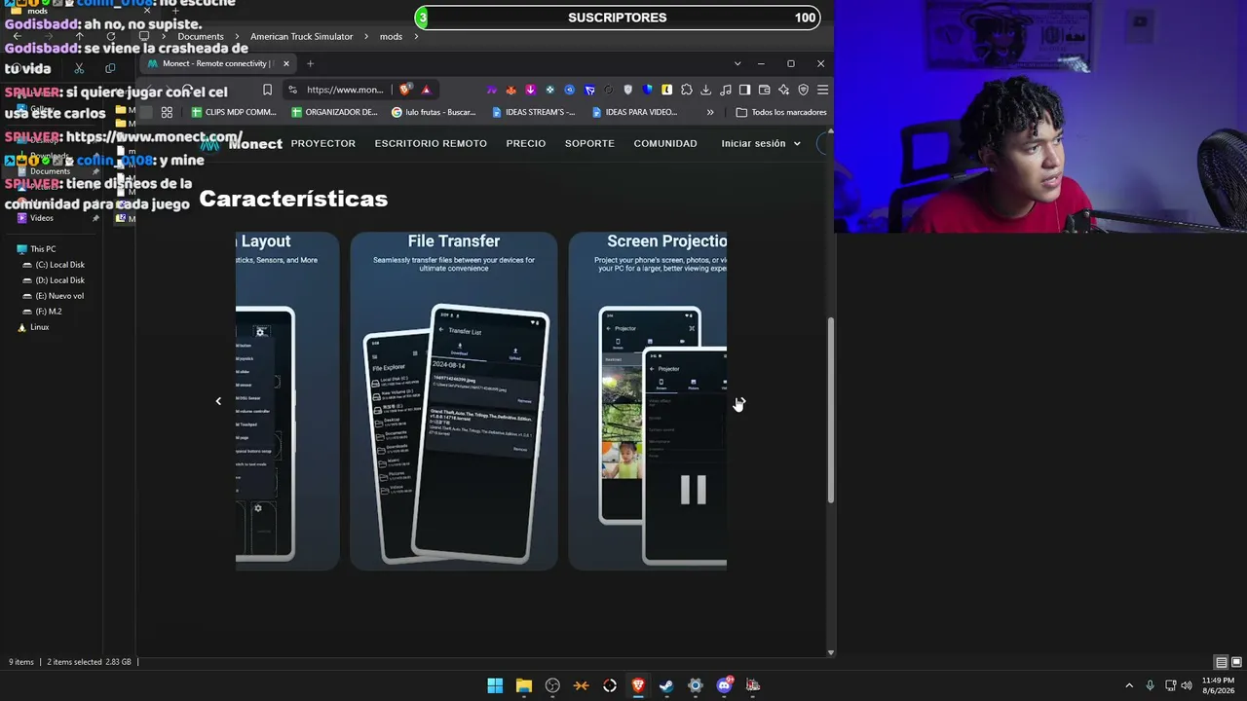Viewport: 1247px width, 701px height.
Task: Select File Transfer feature card
Action: tap(454, 401)
